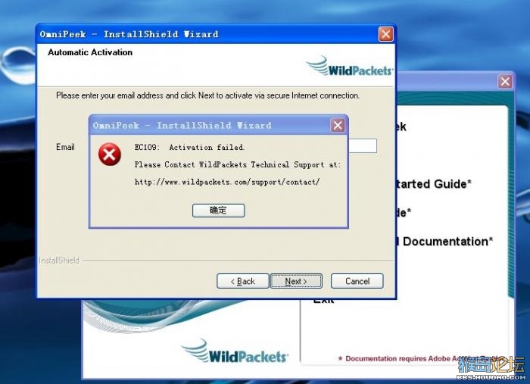530x384 pixels.
Task: Click the Email label
Action: click(x=65, y=147)
